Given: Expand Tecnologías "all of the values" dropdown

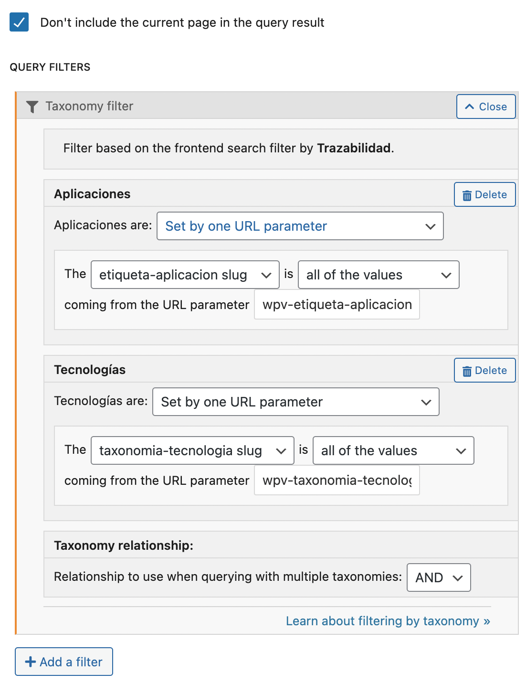Looking at the screenshot, I should coord(393,450).
